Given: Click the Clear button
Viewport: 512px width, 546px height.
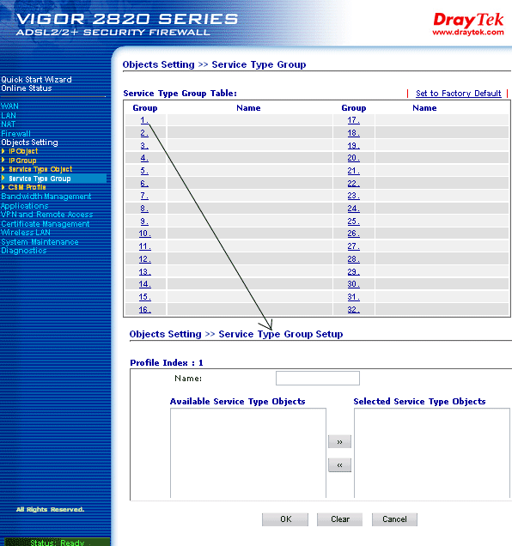Looking at the screenshot, I should (340, 519).
